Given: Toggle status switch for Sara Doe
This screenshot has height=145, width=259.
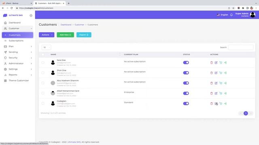Looking at the screenshot, I should (x=186, y=62).
